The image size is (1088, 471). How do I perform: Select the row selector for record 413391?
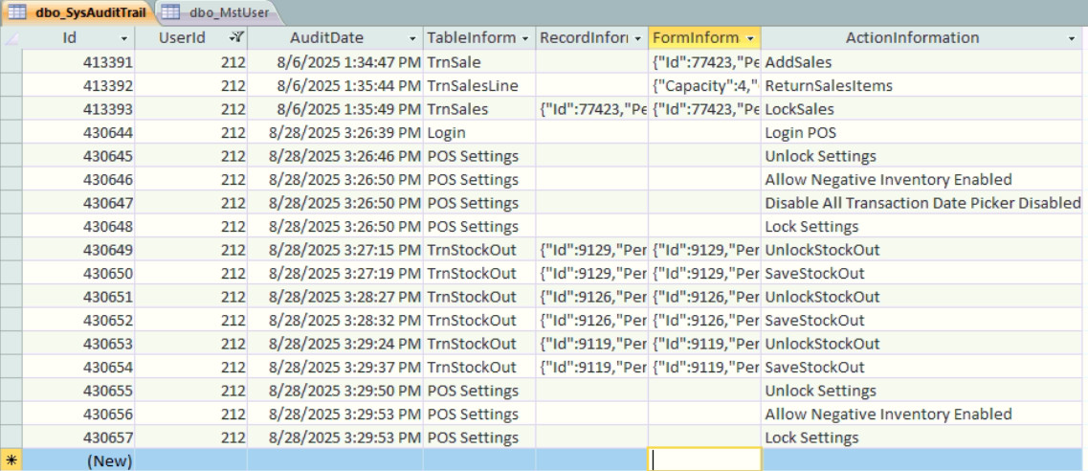[x=11, y=62]
